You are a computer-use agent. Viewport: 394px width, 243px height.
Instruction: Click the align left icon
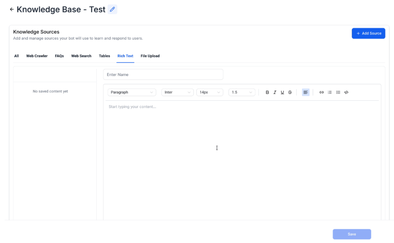(x=305, y=92)
